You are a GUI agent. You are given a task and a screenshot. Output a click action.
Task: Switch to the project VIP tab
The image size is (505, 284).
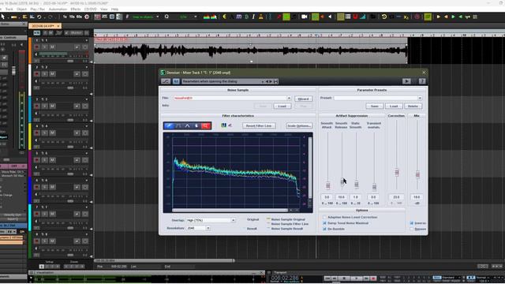pyautogui.click(x=44, y=26)
